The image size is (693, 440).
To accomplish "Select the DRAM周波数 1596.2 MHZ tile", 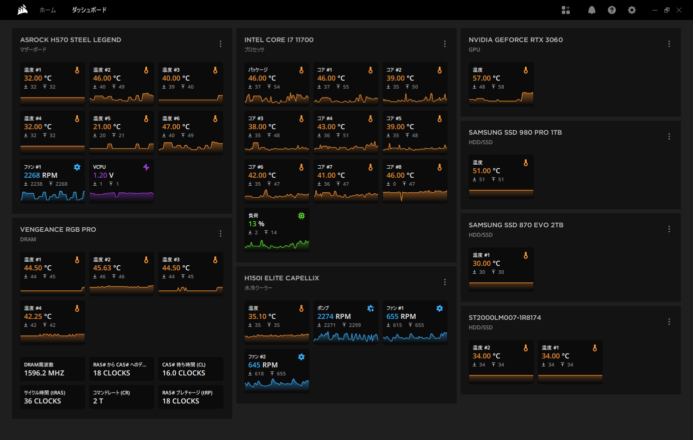I will click(x=53, y=369).
